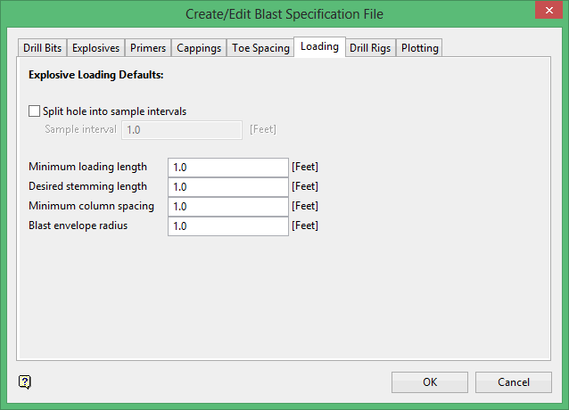Click the Cancel button
Image resolution: width=569 pixels, height=410 pixels.
[x=514, y=382]
